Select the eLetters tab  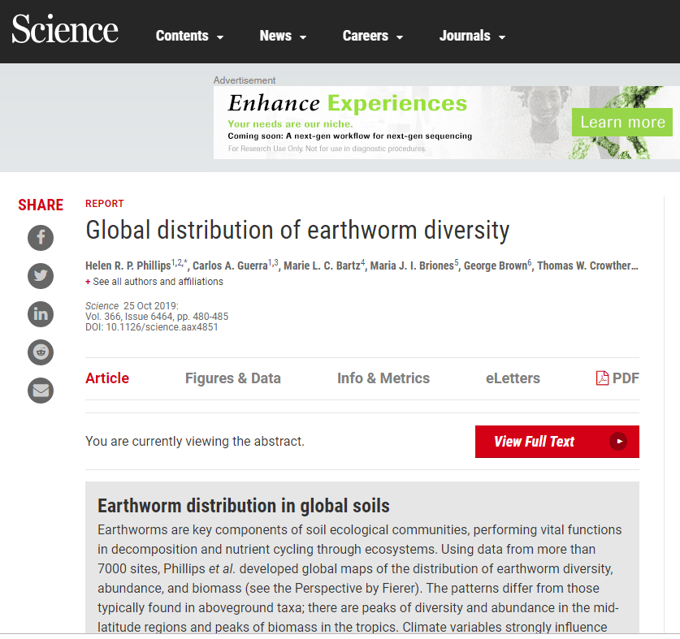(x=513, y=378)
